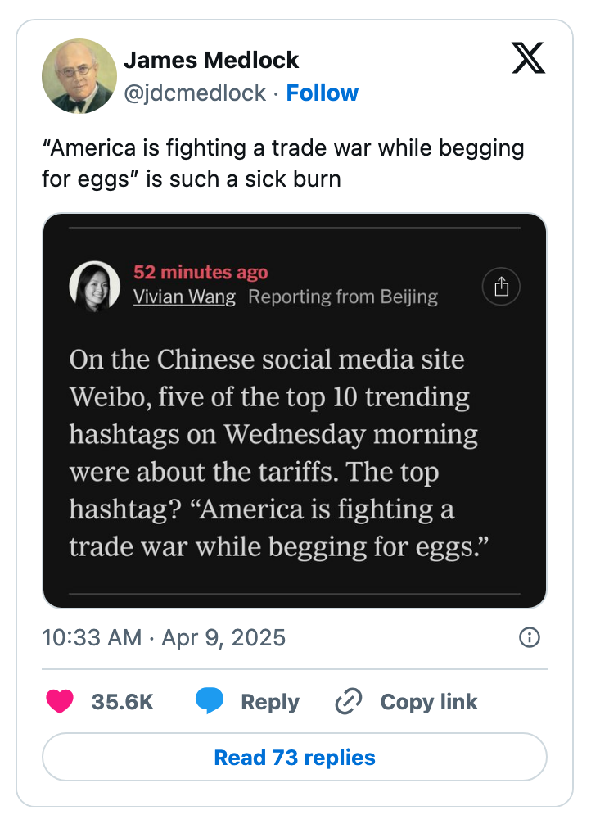Click the tweet body text to open the post
The height and width of the screenshot is (824, 591).
pyautogui.click(x=284, y=163)
